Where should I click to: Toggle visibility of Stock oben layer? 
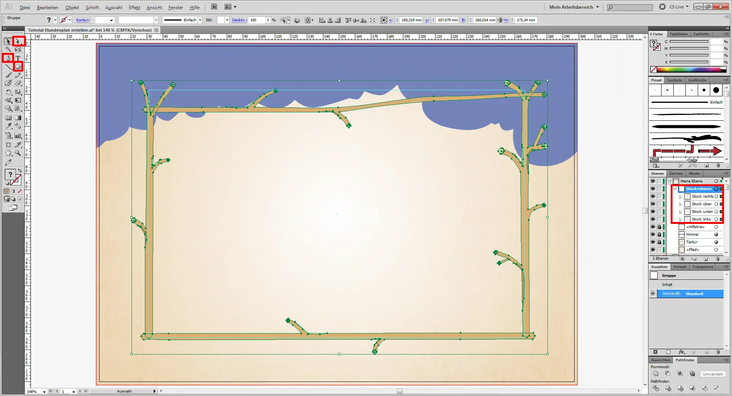tap(653, 204)
